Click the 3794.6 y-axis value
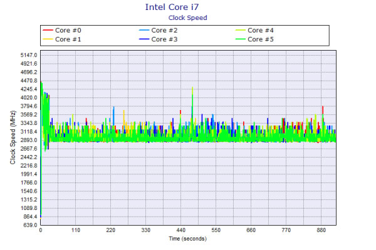 coord(29,106)
